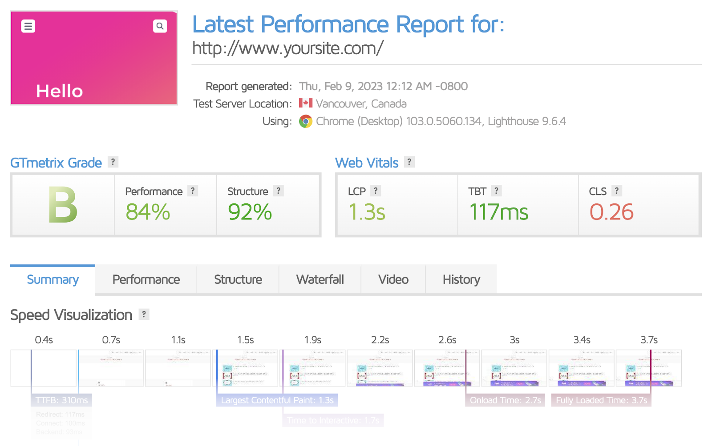
Task: Open the GTmetrix Grade help tooltip
Action: point(113,162)
